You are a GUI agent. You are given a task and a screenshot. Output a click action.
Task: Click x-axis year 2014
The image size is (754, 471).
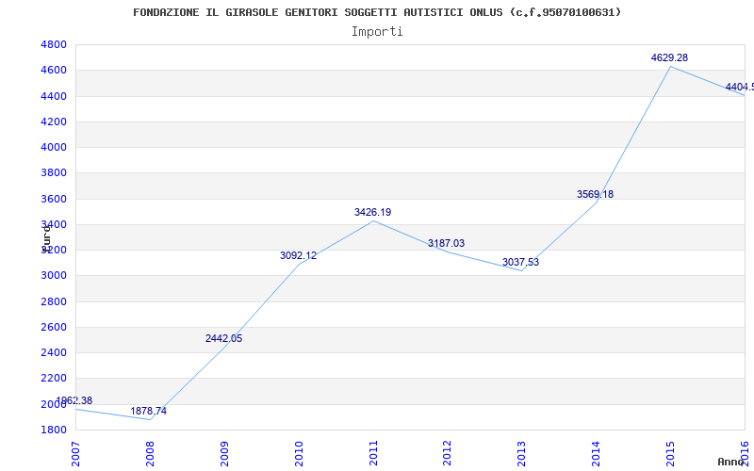coord(596,454)
